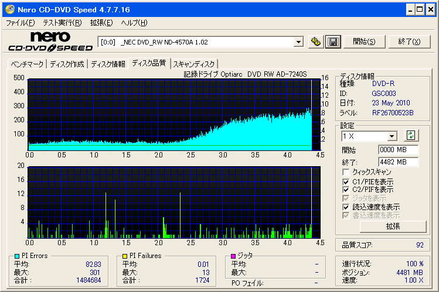
Task: Click the PI Failures lower graph area
Action: (x=174, y=202)
